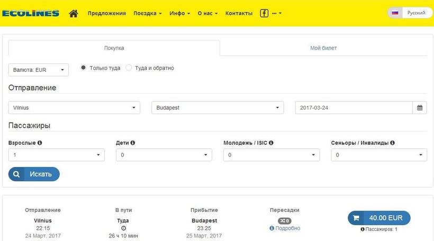Screen dimensions: 434x241
Task: Click the home icon in navigation bar
Action: [74, 13]
